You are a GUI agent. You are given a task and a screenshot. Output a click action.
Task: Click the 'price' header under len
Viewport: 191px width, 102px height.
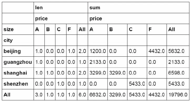click(x=61, y=18)
